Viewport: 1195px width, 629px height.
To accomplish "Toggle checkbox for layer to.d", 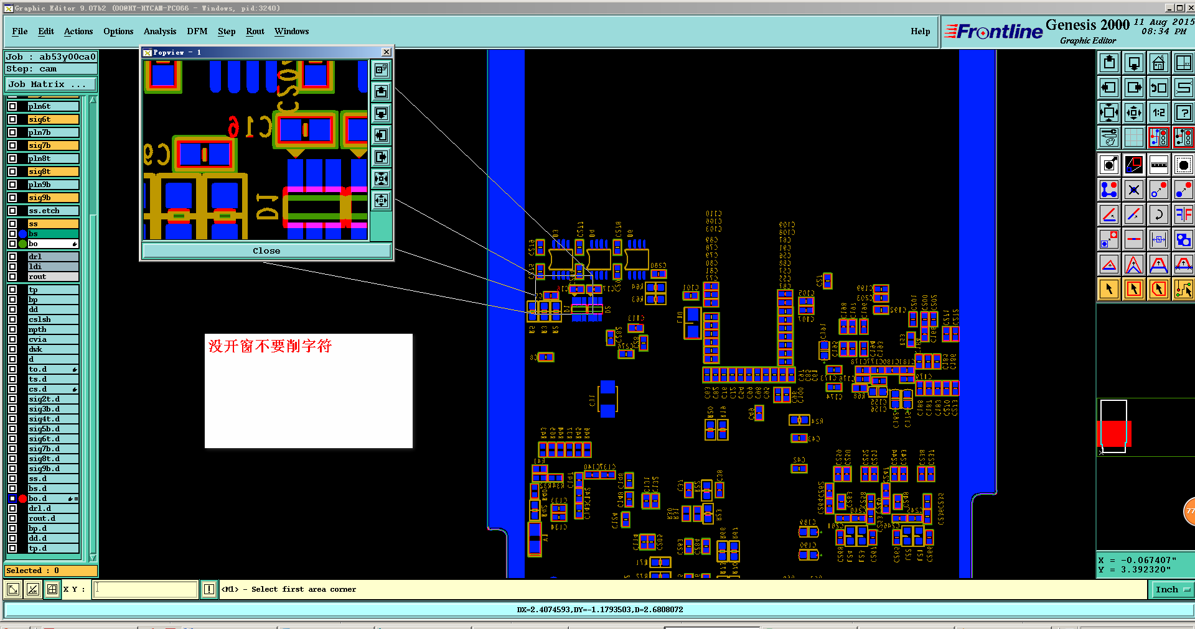I will (12, 369).
